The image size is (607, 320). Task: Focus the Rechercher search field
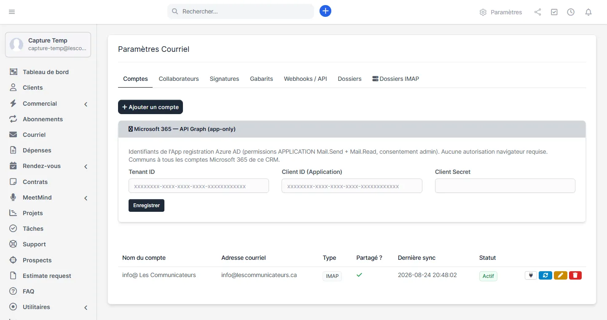point(241,11)
